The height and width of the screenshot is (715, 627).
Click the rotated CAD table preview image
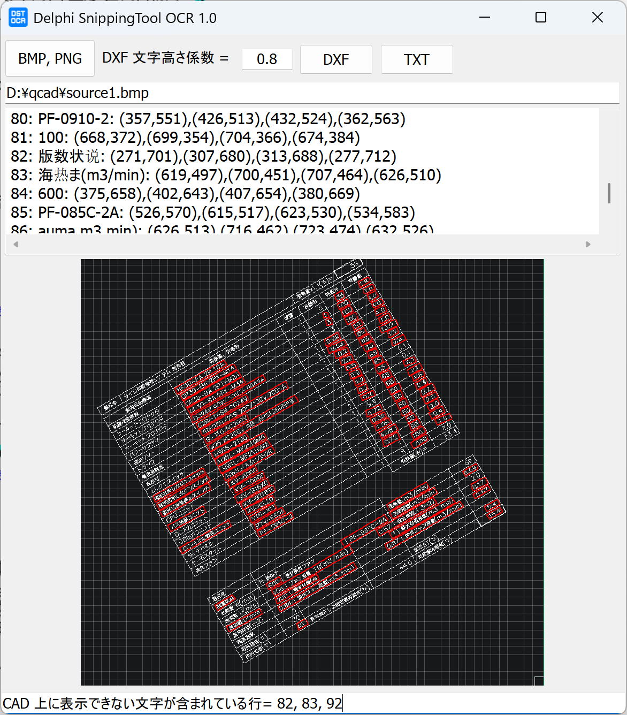[312, 471]
